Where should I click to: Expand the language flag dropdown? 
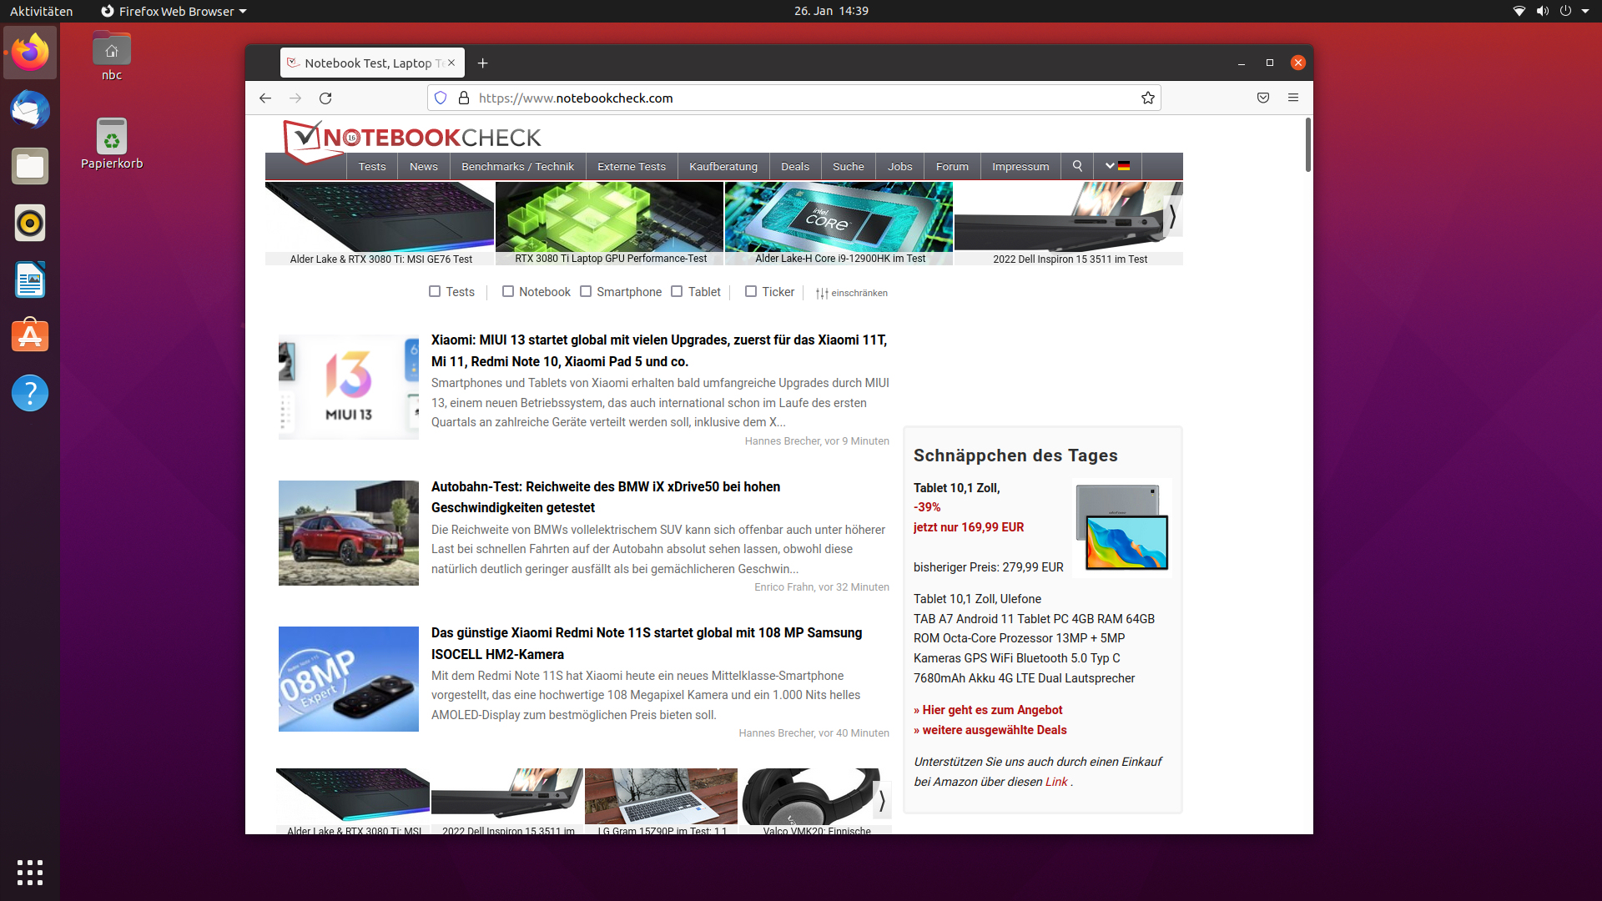pos(1117,167)
